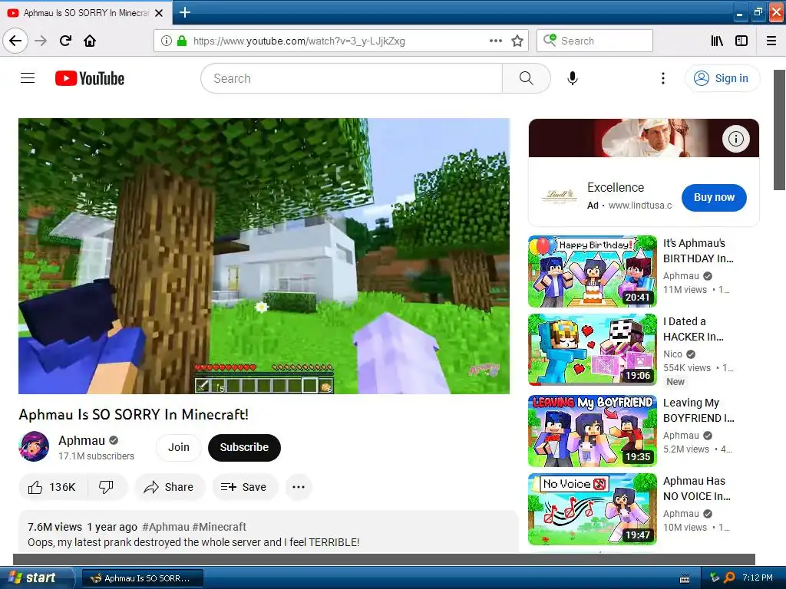
Task: Open page actions three-dot menu in address bar
Action: (x=495, y=41)
